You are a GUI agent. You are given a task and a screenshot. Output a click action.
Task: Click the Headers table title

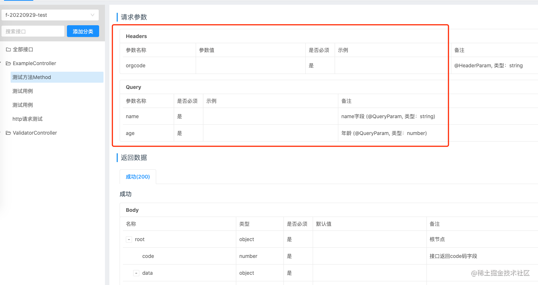coord(136,36)
